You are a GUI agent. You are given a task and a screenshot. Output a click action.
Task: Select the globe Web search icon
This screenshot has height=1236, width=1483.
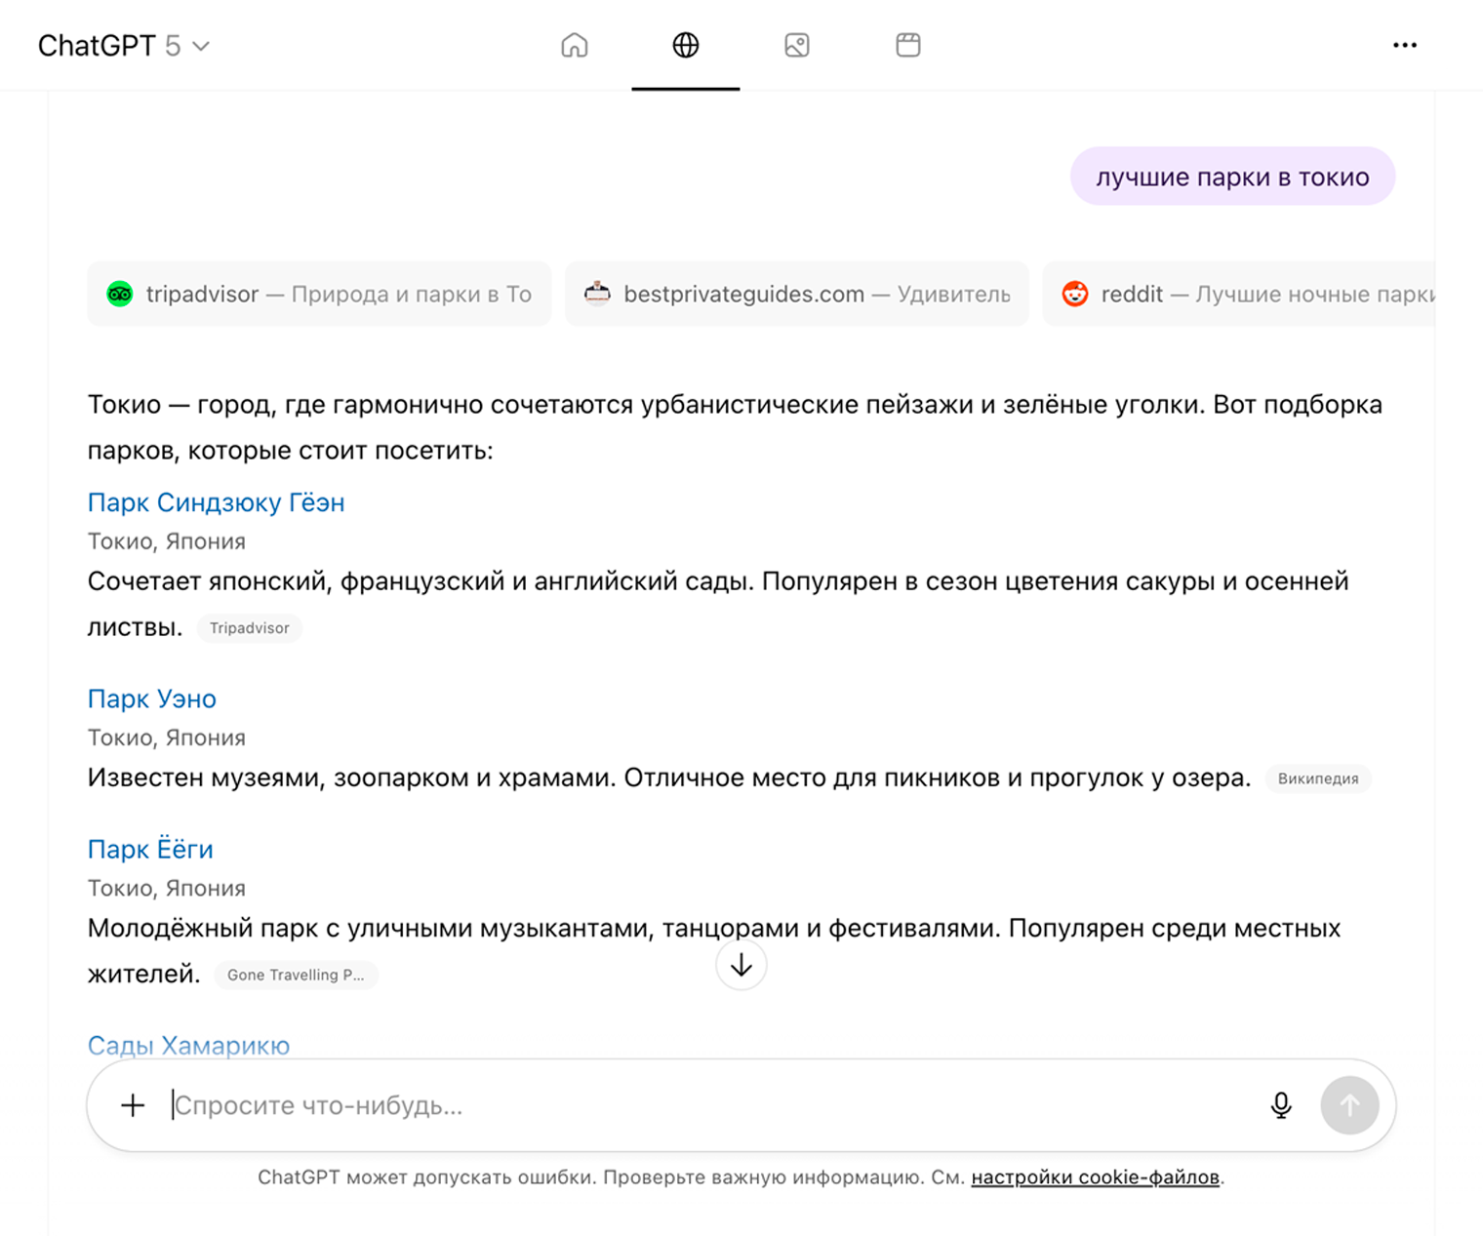point(686,45)
